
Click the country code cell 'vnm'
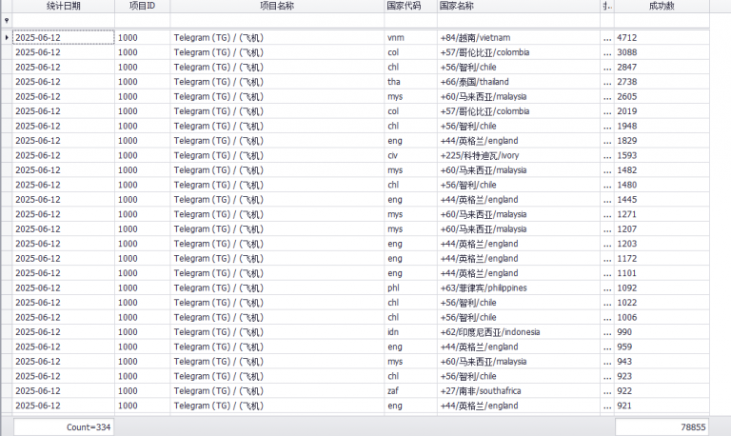click(x=411, y=38)
